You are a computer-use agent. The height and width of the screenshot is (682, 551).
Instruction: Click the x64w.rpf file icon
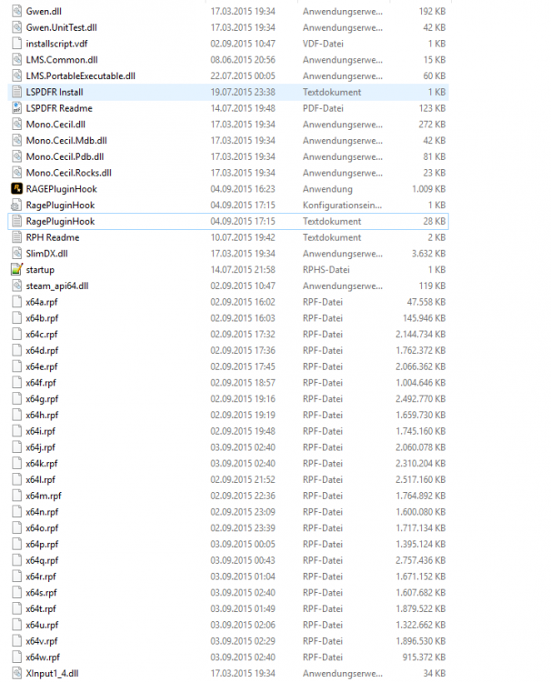16,657
